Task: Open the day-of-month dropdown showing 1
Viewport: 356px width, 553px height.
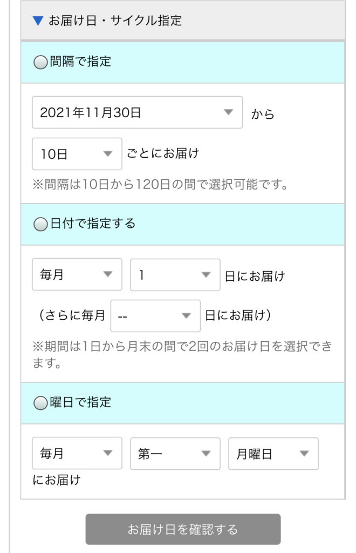Action: [175, 275]
